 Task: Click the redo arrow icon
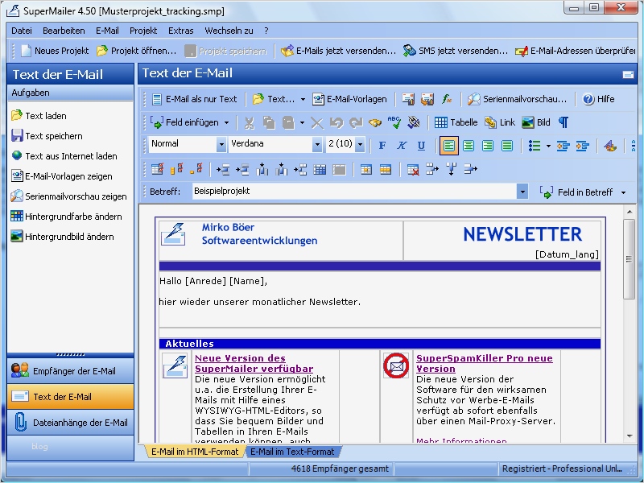356,123
